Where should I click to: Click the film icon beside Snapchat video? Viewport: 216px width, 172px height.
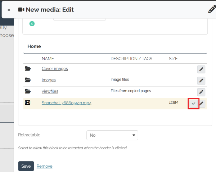pos(28,103)
